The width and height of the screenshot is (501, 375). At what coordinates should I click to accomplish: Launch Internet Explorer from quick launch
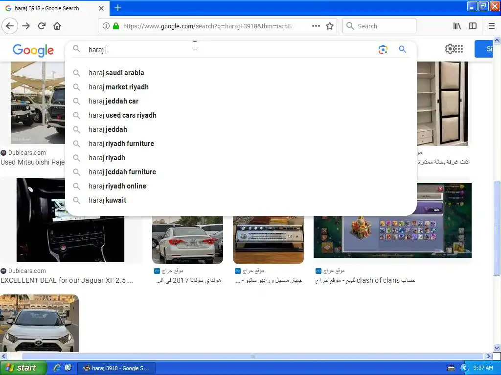(x=57, y=368)
